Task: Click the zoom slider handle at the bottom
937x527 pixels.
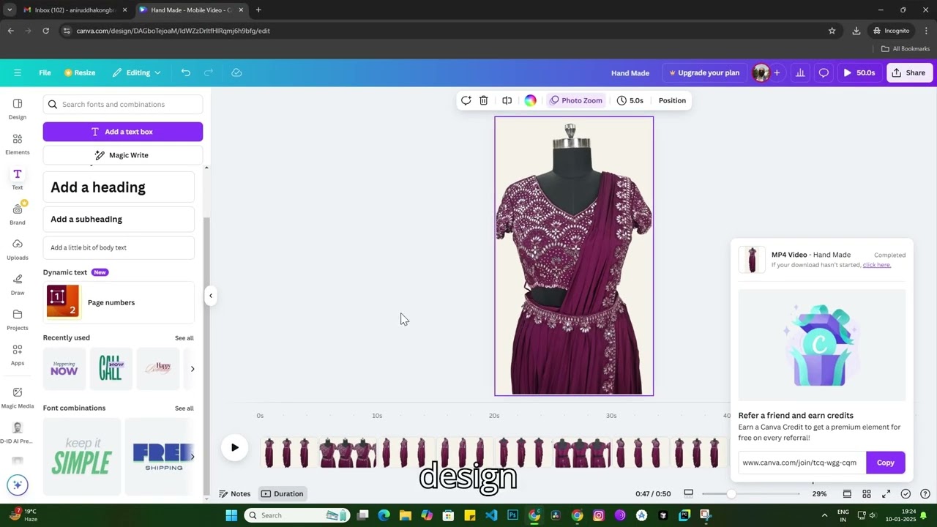Action: point(731,494)
